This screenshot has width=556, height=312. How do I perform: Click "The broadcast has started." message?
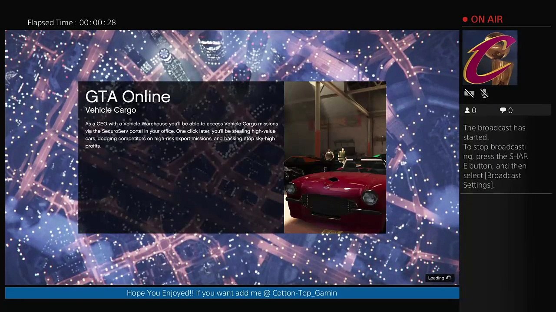tap(494, 133)
